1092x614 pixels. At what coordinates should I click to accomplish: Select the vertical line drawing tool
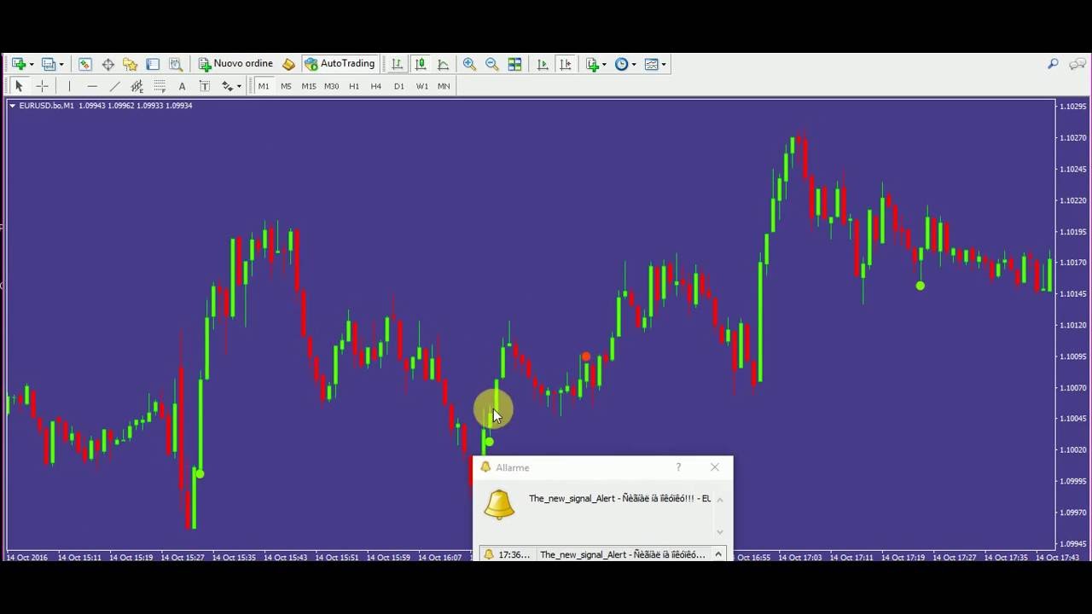[x=69, y=86]
